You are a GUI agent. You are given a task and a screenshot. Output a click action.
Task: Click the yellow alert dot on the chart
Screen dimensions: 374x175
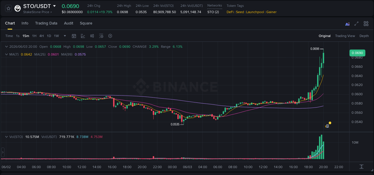tap(330, 123)
